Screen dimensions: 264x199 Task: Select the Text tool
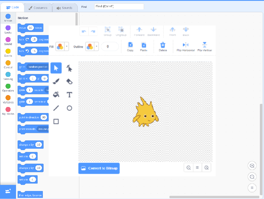69,95
